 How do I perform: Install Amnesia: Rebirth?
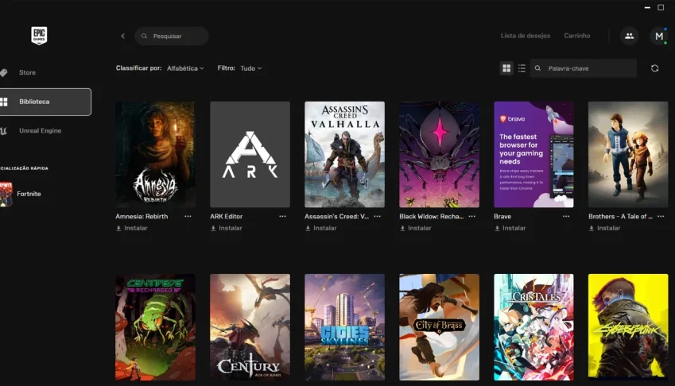point(132,228)
